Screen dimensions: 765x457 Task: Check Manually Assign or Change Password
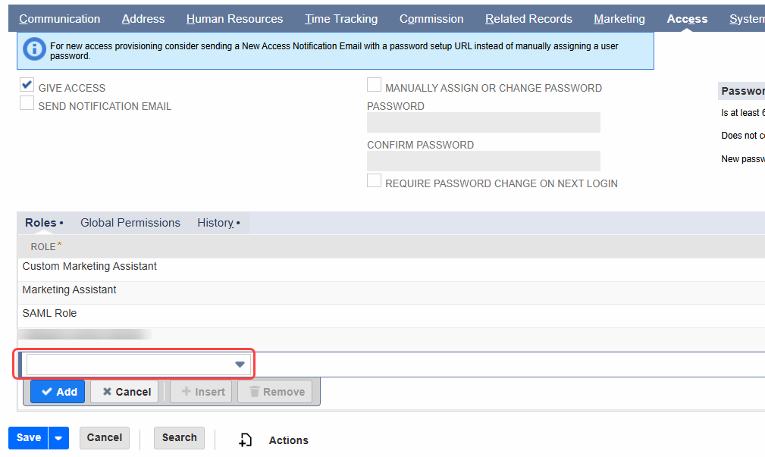click(x=374, y=86)
